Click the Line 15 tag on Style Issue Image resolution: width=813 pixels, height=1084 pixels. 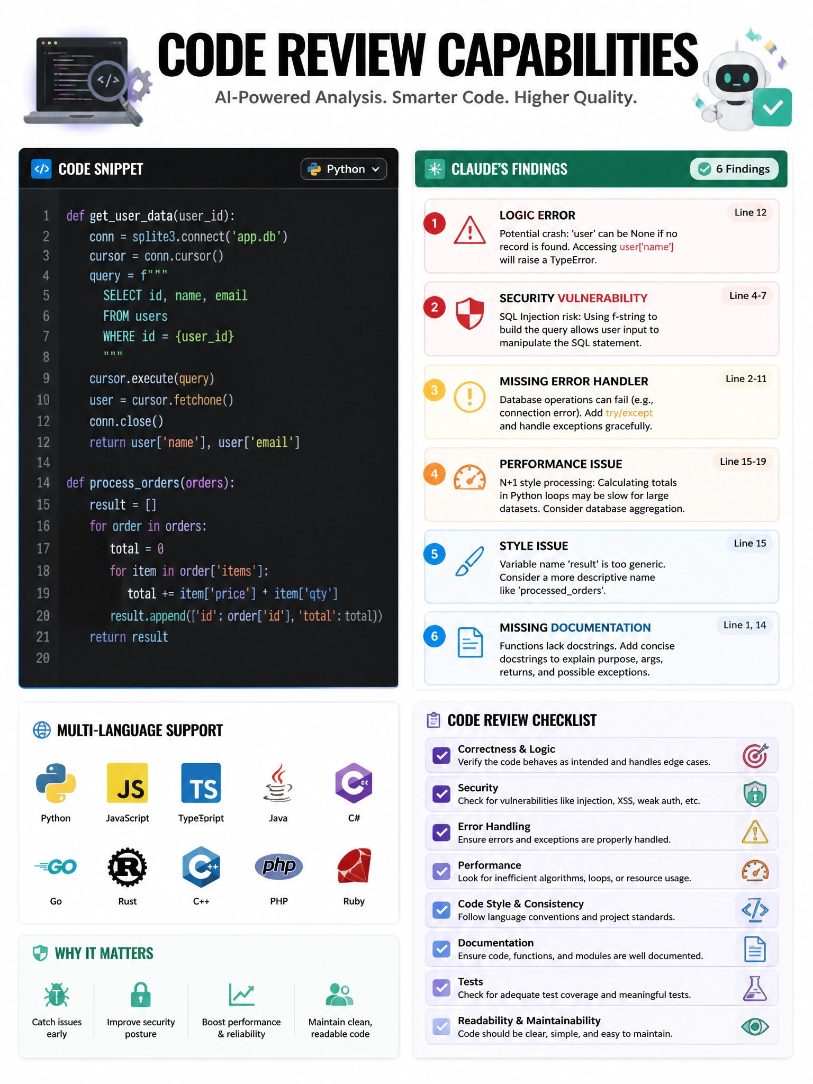pyautogui.click(x=749, y=543)
